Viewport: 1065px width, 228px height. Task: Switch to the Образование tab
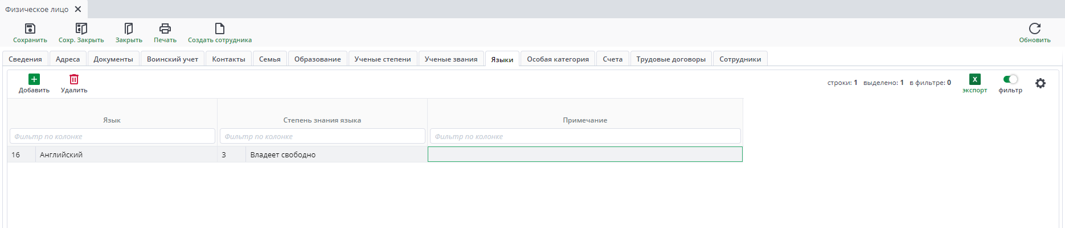point(317,59)
